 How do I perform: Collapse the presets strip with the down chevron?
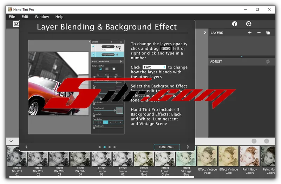pos(11,141)
